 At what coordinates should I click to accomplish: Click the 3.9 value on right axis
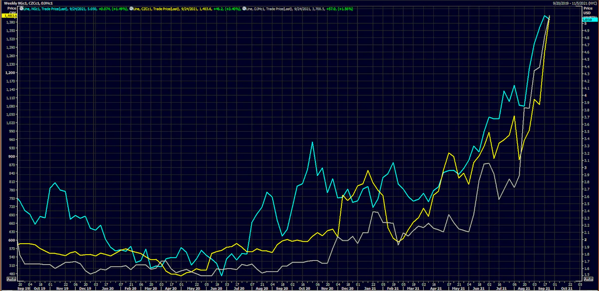(588, 102)
